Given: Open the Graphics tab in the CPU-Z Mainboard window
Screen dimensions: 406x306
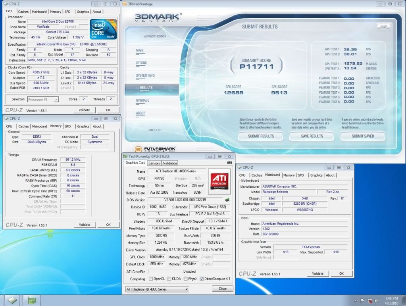Looking at the screenshot, I should click(316, 175).
